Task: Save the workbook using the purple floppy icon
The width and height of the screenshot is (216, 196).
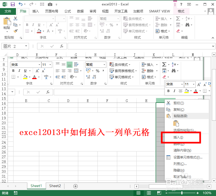Action: [13, 4]
